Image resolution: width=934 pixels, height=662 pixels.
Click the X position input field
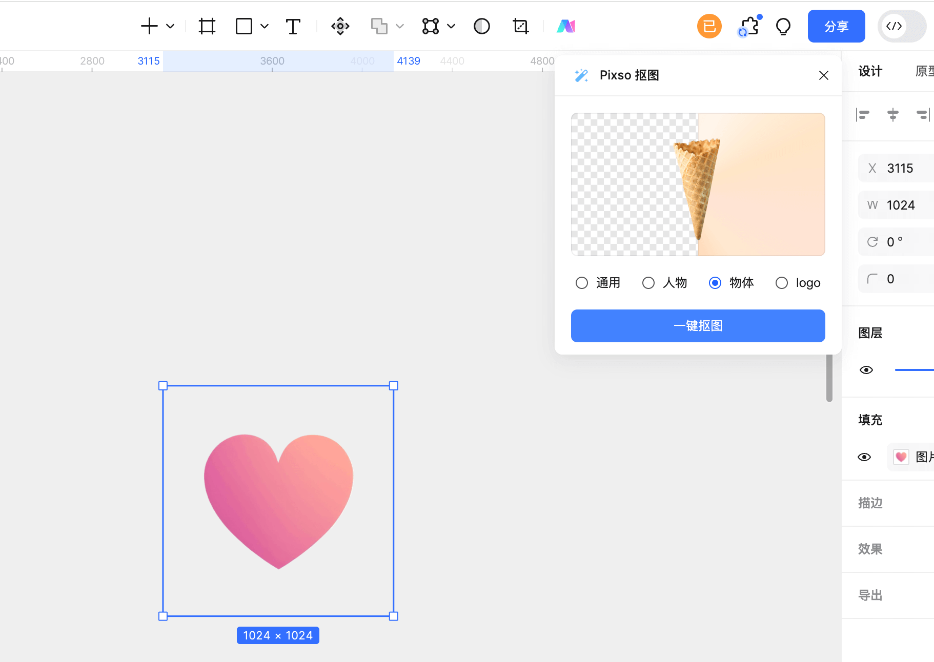coord(907,168)
